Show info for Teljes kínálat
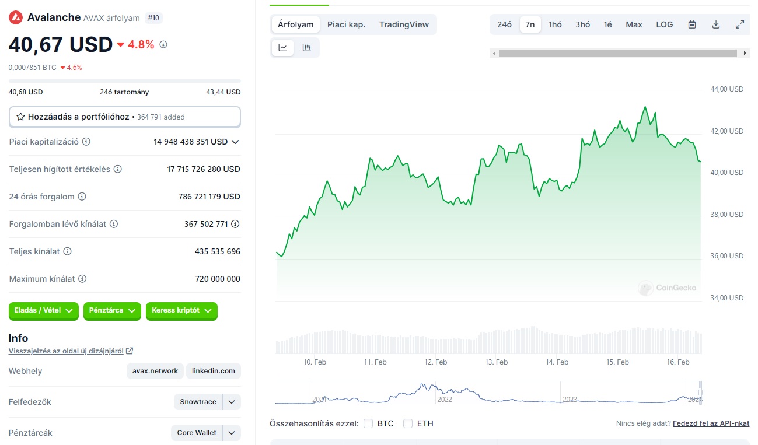 (67, 251)
